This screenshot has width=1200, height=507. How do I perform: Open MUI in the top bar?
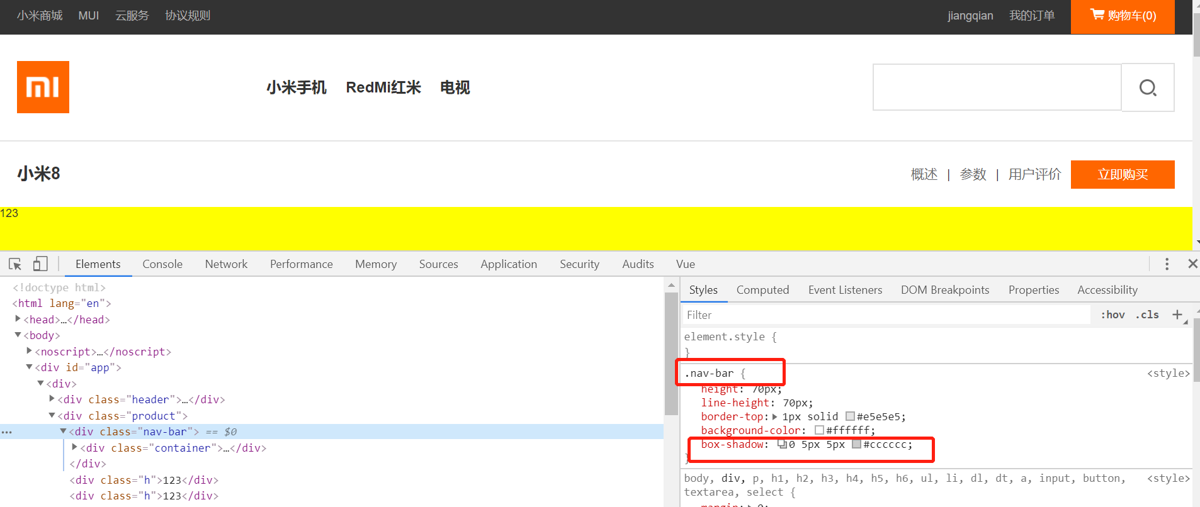(x=89, y=16)
